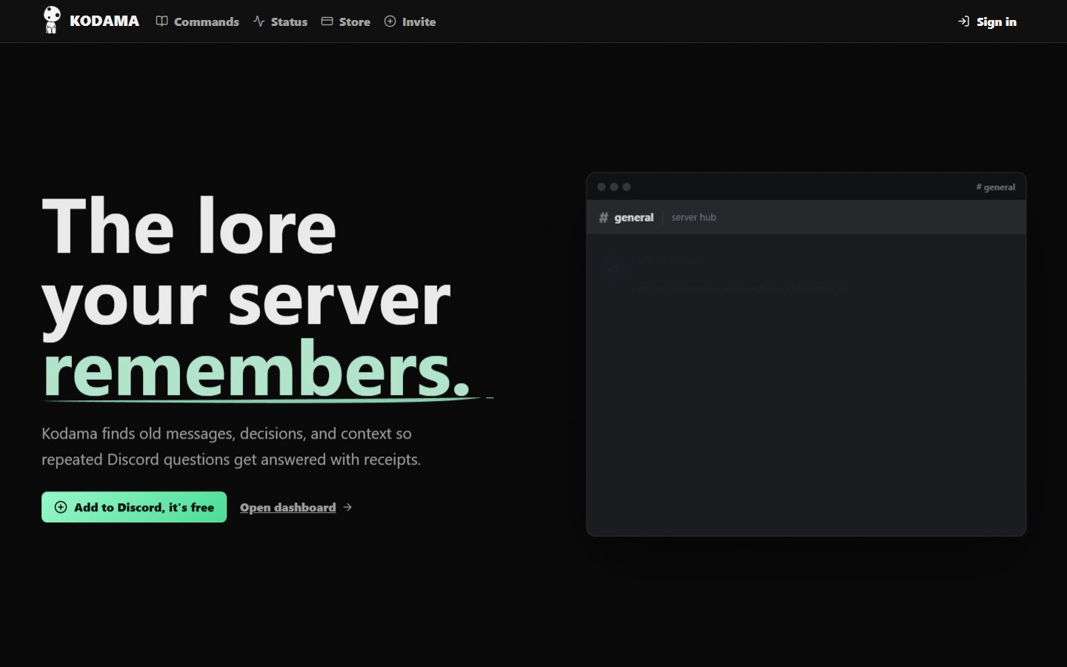Click the activity pulse icon beside Status
Viewport: 1067px width, 667px height.
[x=259, y=21]
